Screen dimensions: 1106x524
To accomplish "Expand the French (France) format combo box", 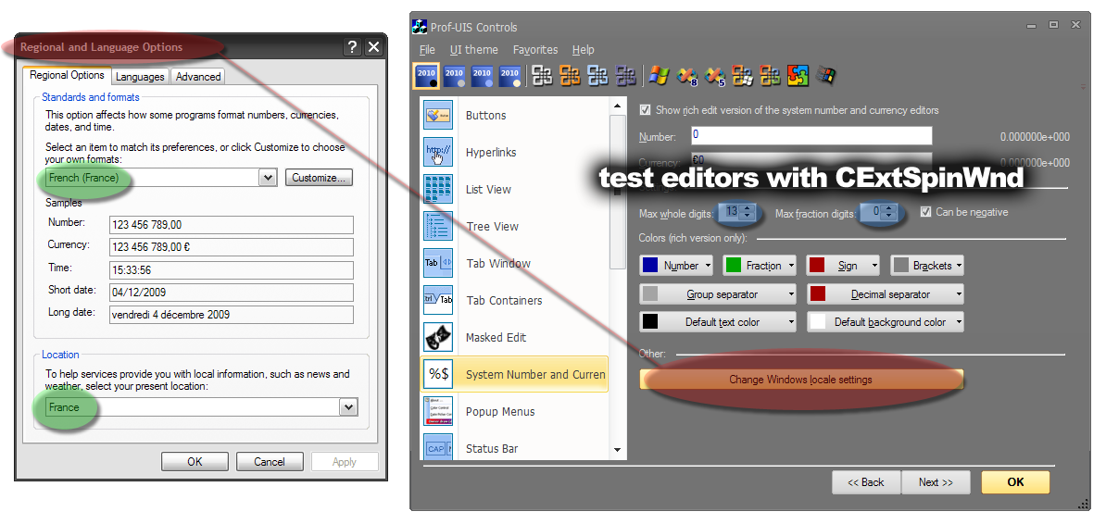I will [x=268, y=178].
